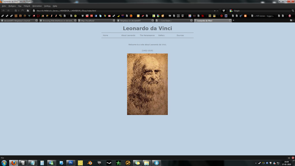Open the Verktyg menu
The image size is (295, 166).
point(47,6)
